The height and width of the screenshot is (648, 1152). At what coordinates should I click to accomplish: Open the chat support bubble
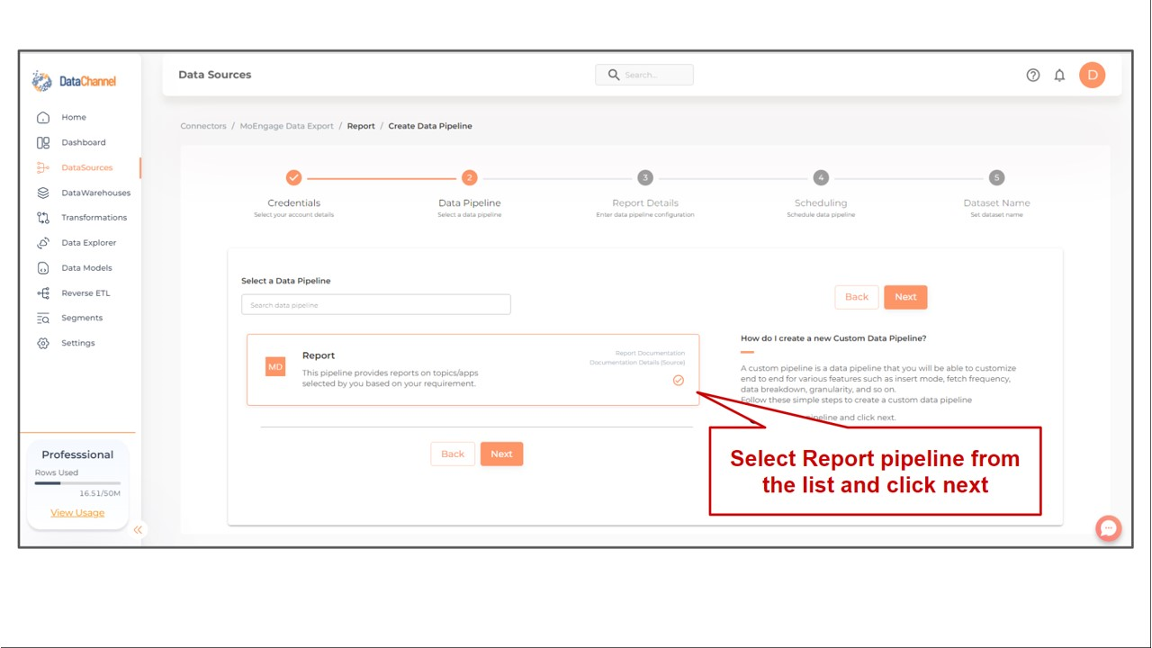[x=1109, y=528]
